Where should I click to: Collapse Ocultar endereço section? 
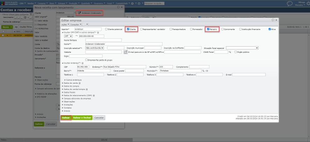(x=71, y=63)
